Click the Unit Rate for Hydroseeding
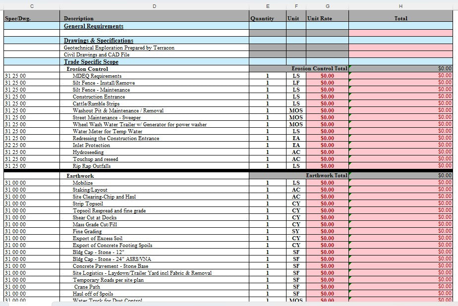Image resolution: width=458 pixels, height=306 pixels. [327, 153]
